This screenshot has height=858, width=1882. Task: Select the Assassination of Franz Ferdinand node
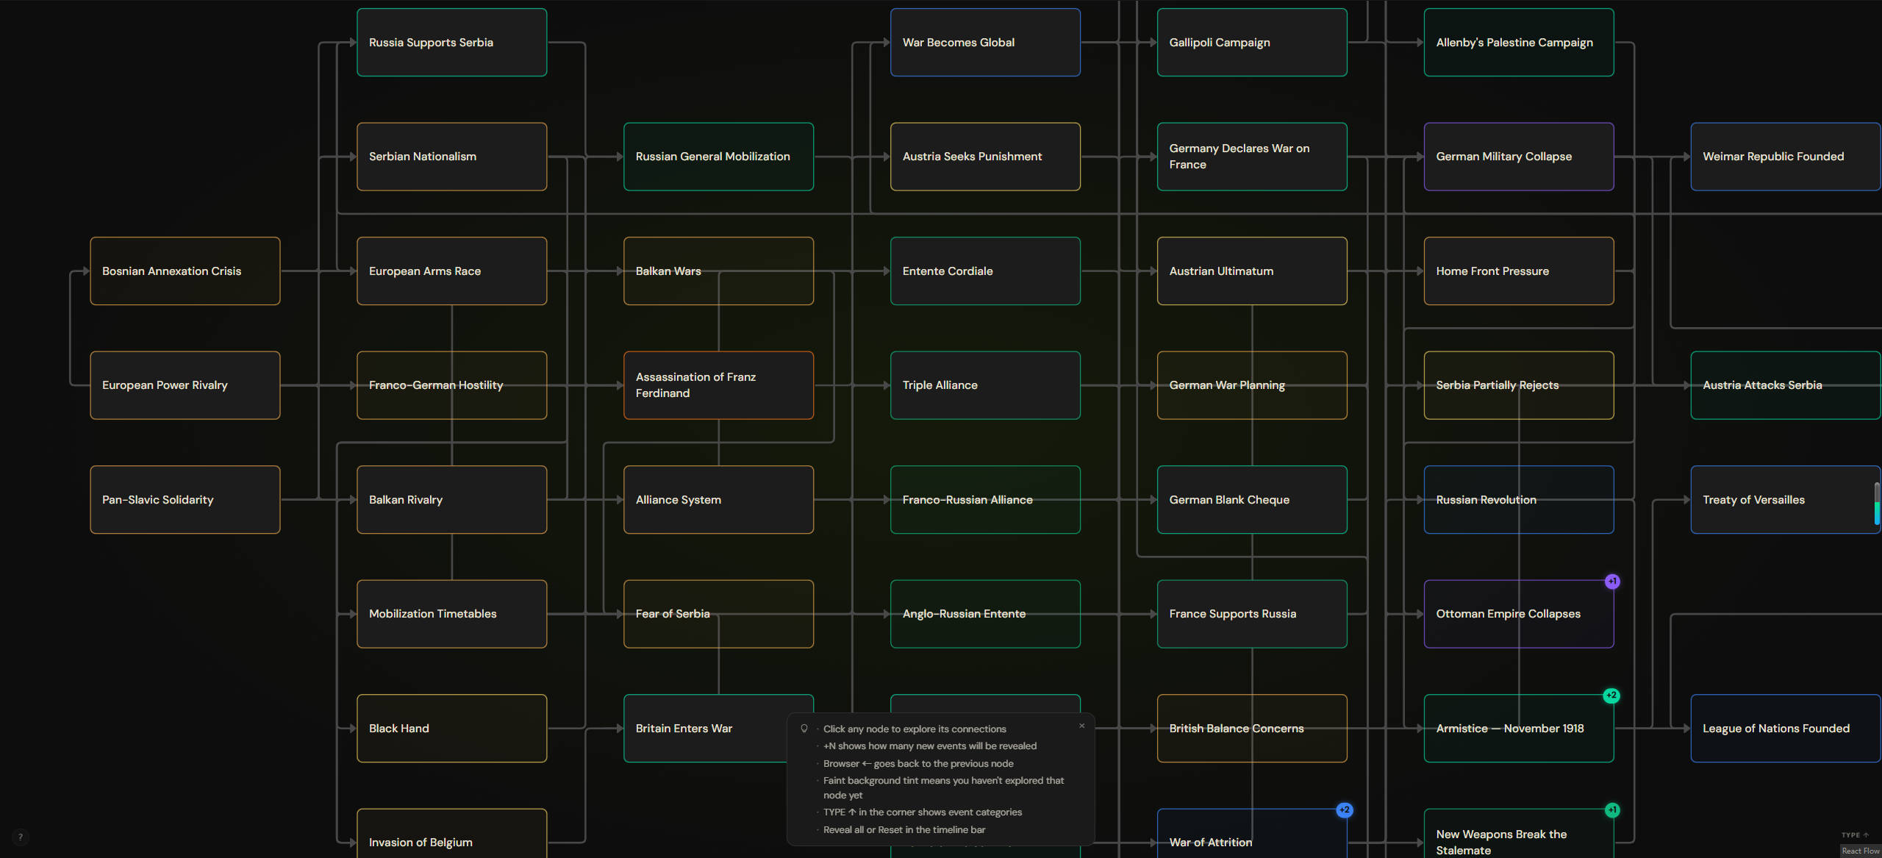[718, 385]
